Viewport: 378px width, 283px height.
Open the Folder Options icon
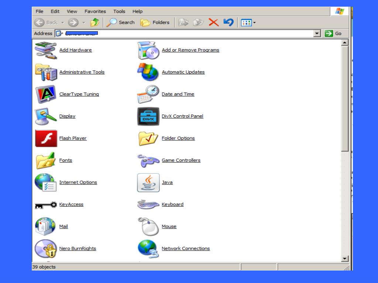(x=148, y=139)
